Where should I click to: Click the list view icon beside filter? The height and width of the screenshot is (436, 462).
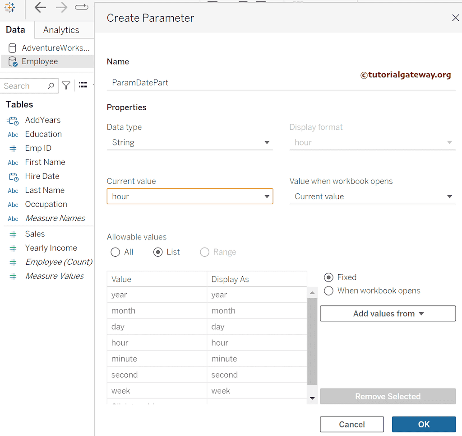click(x=83, y=85)
